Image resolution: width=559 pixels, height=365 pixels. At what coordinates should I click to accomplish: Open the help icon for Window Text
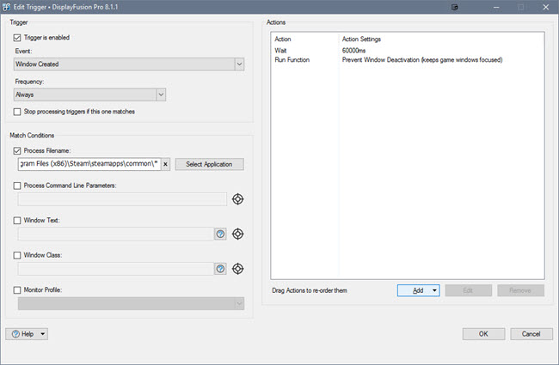220,234
